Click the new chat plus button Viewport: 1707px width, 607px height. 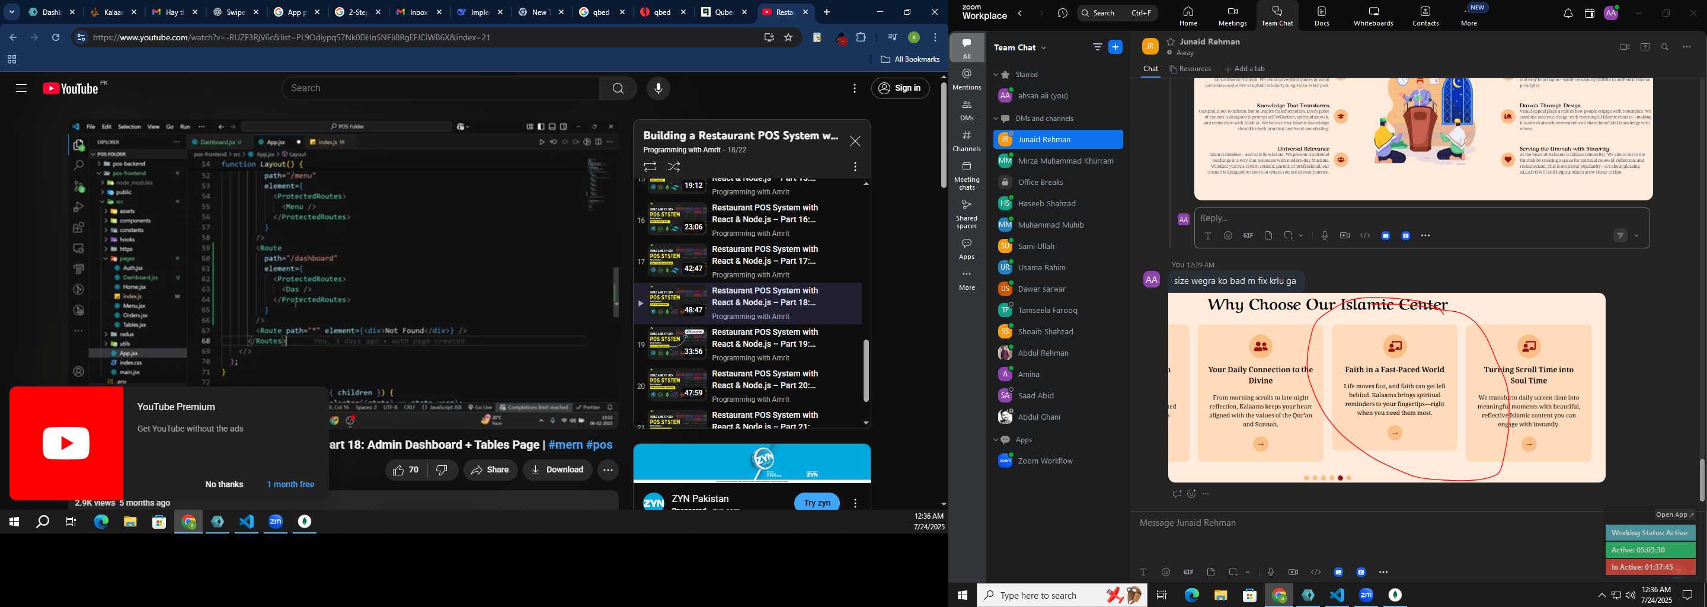tap(1115, 47)
